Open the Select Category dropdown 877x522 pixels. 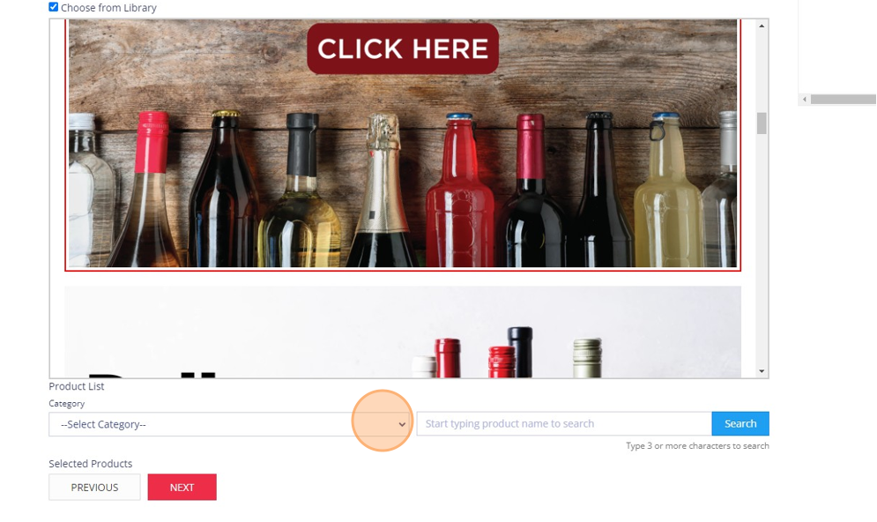tap(229, 424)
